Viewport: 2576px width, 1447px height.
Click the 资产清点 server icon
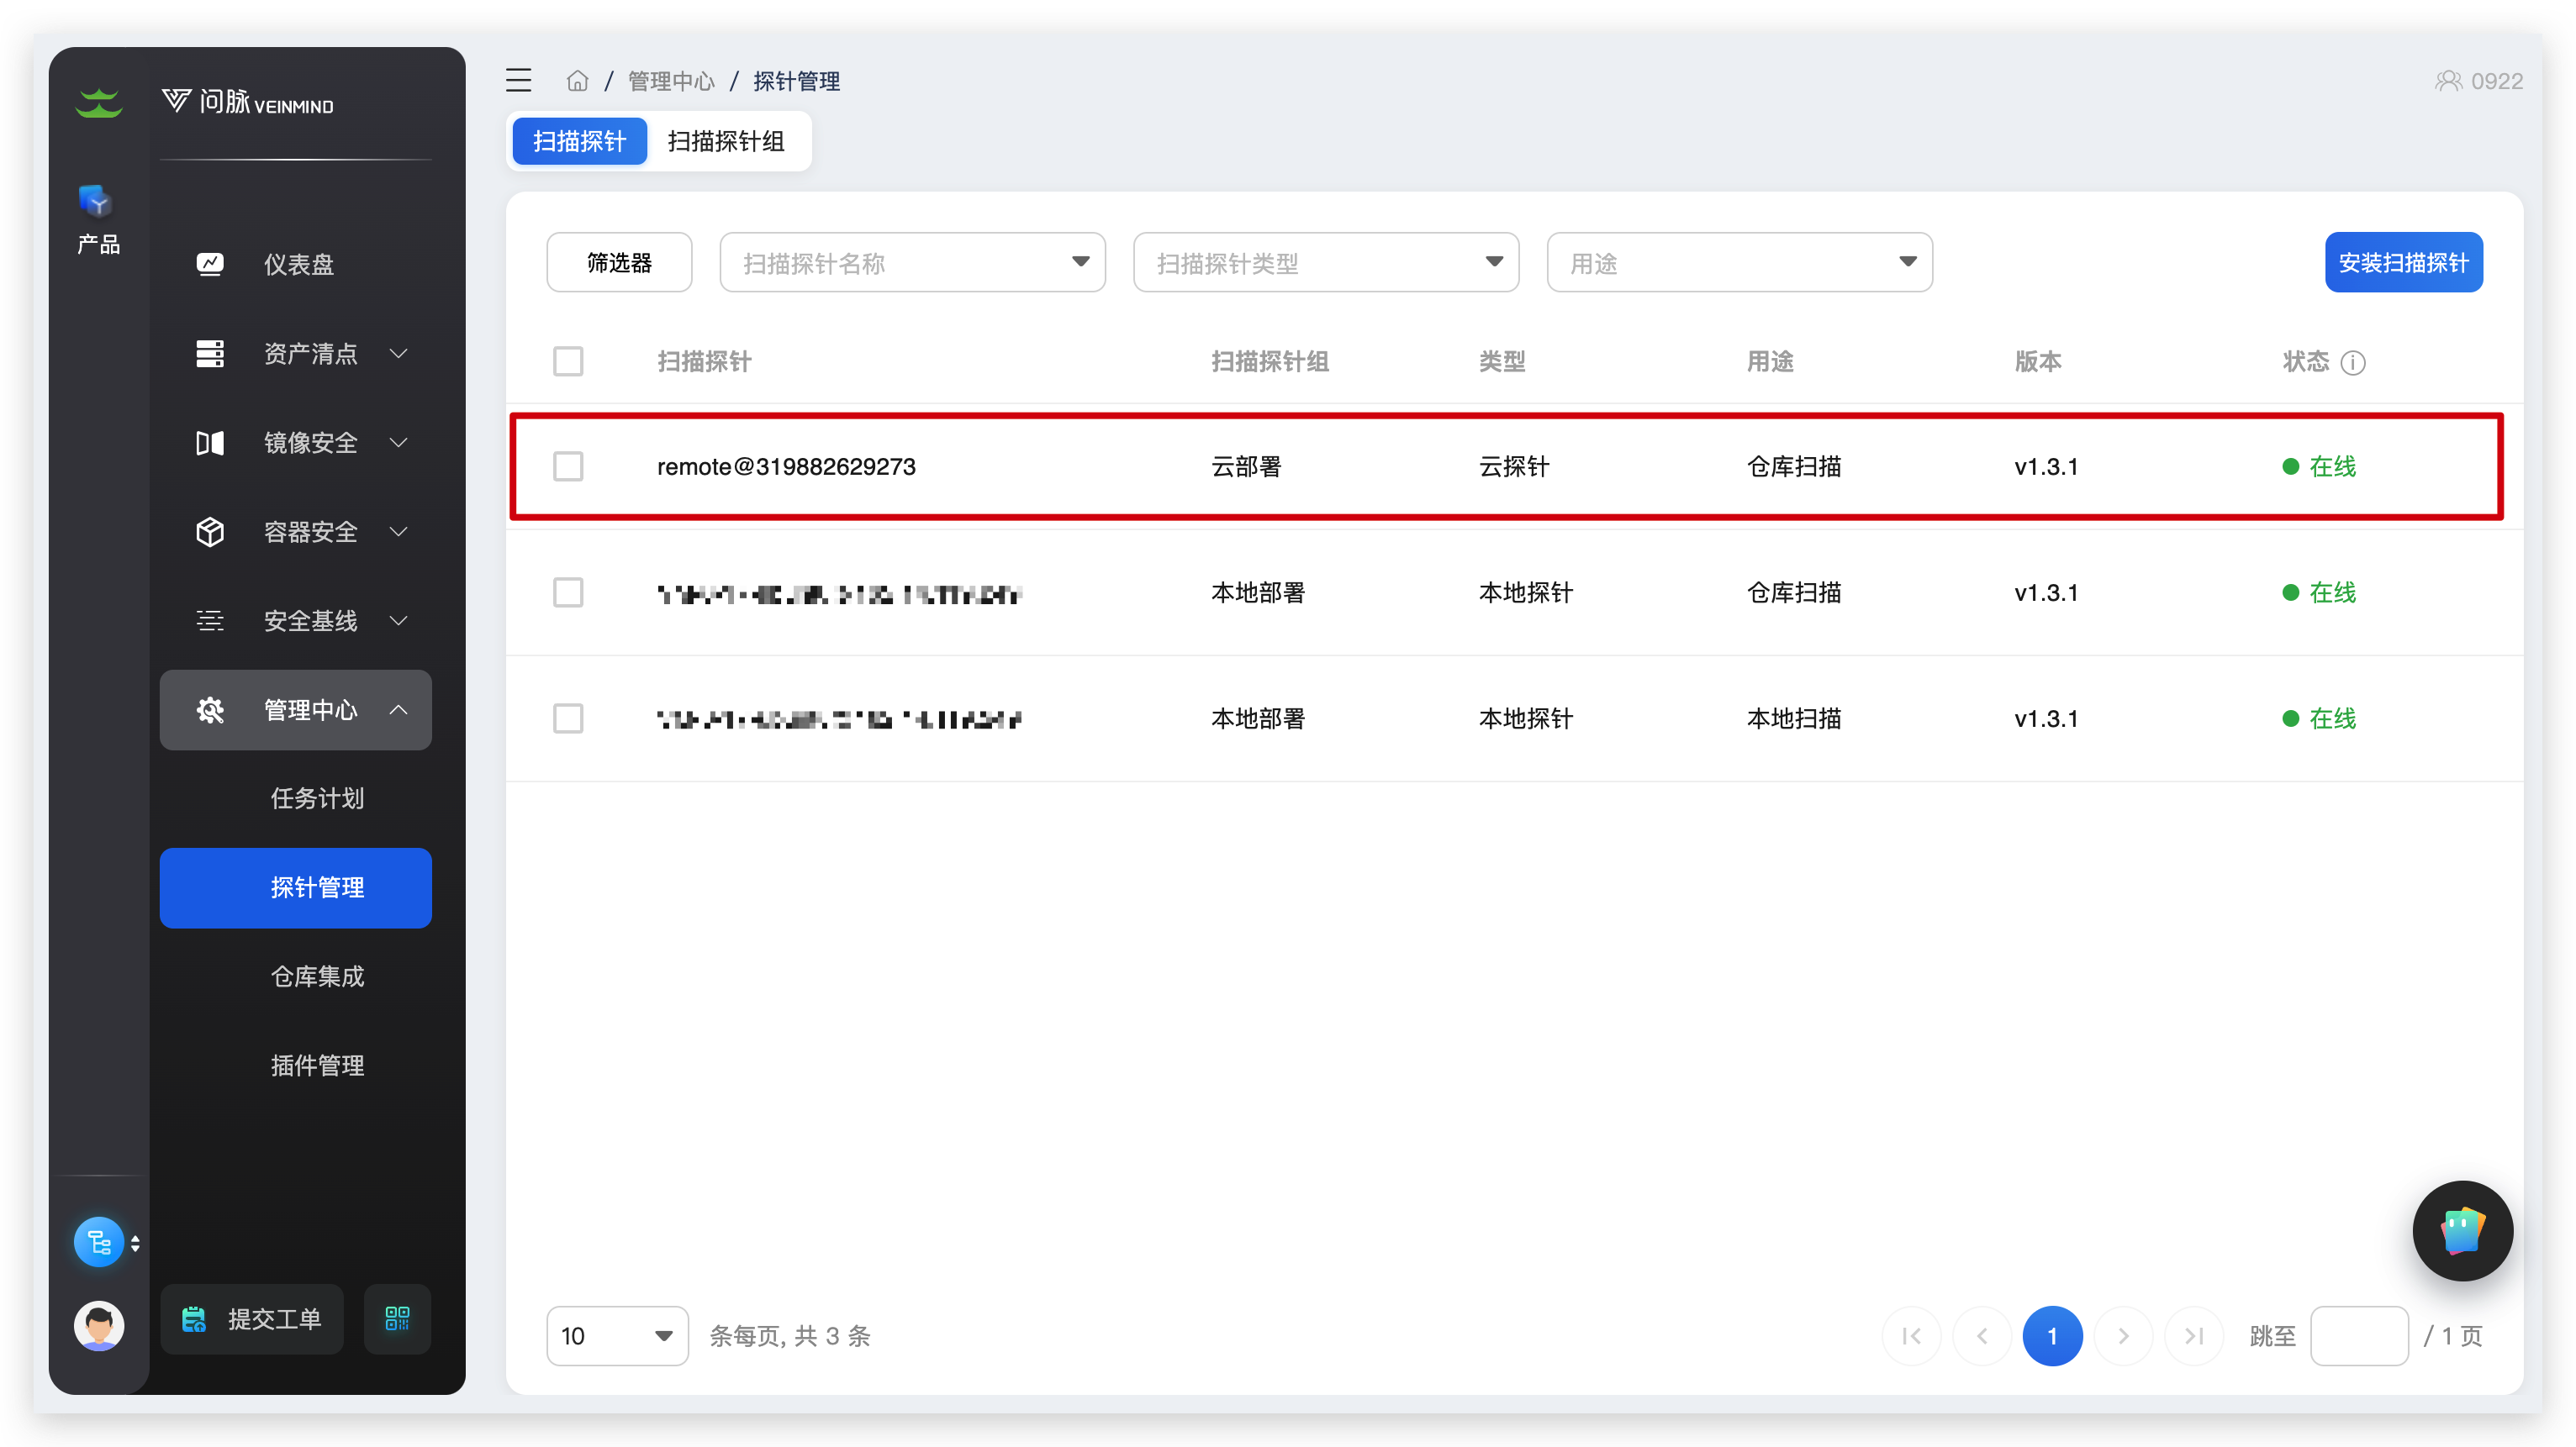pos(210,353)
